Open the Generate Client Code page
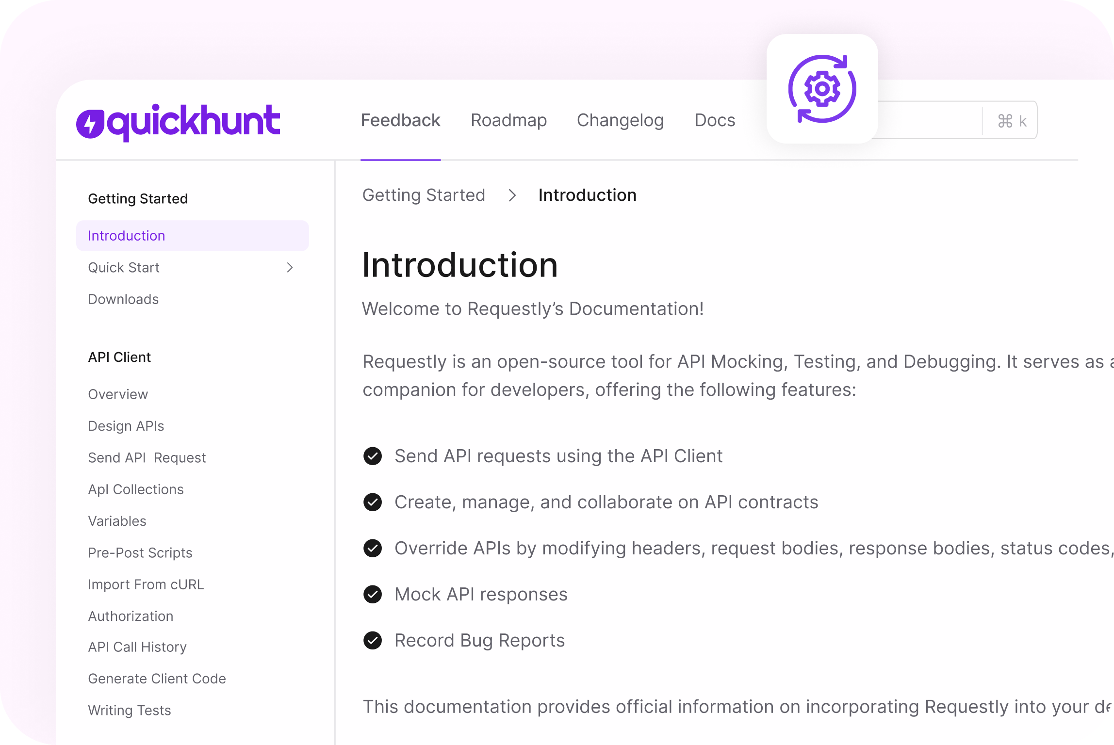Viewport: 1114px width, 745px height. click(x=157, y=679)
